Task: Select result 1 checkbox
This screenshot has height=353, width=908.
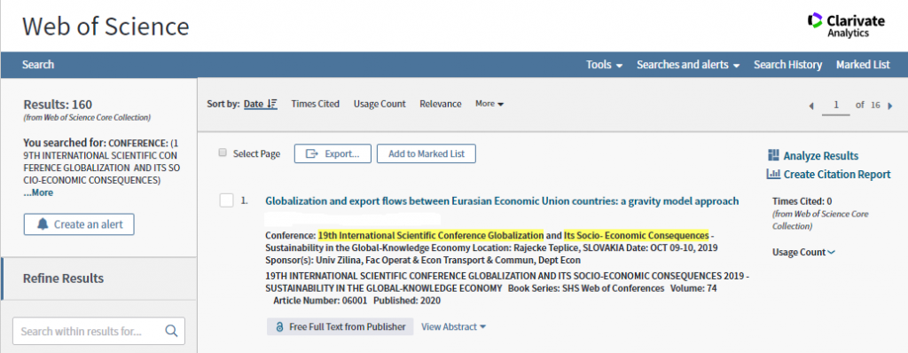Action: 226,200
